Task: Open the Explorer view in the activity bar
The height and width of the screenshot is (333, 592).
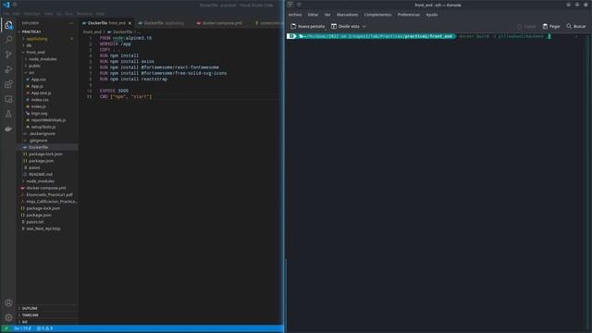Action: click(x=8, y=25)
